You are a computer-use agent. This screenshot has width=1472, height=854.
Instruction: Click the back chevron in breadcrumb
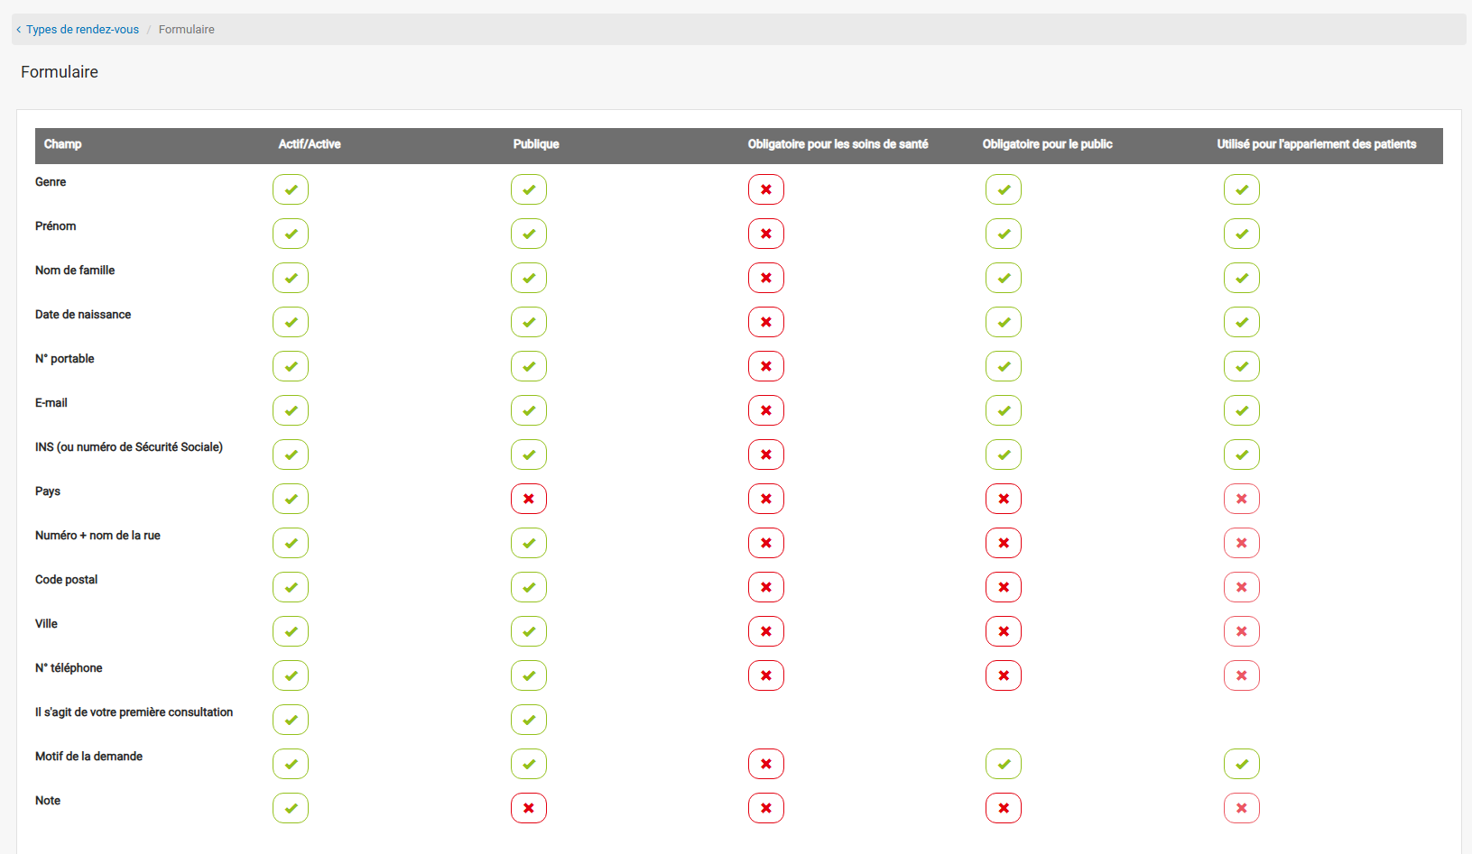[x=19, y=30]
